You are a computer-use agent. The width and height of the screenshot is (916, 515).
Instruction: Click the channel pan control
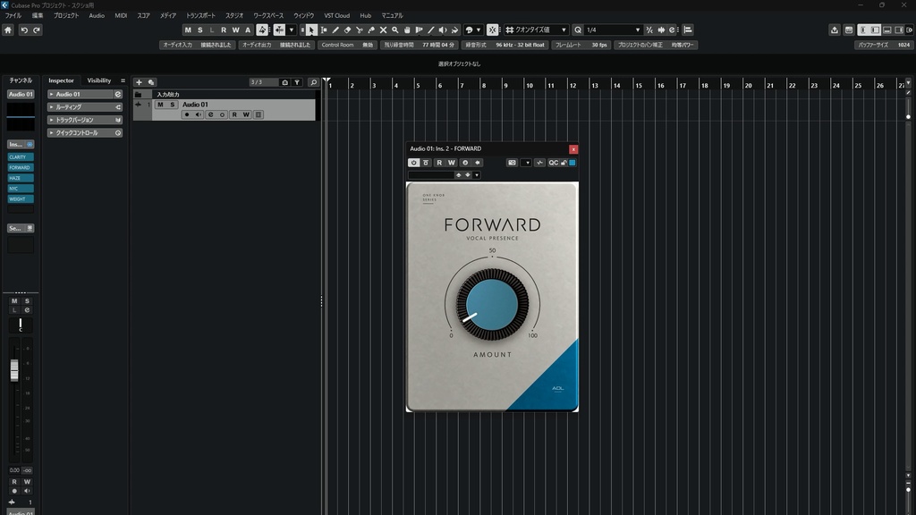21,325
